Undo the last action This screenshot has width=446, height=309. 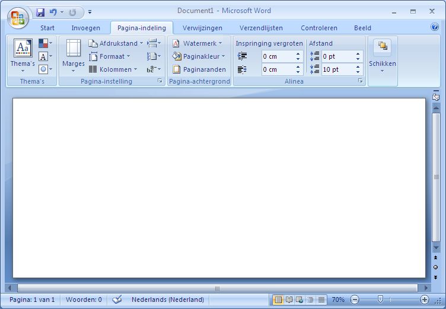(53, 12)
